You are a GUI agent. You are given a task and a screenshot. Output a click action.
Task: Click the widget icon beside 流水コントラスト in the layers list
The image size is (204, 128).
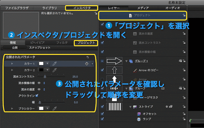(135, 43)
